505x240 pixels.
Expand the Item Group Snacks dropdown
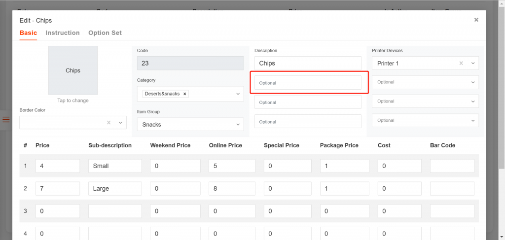[x=238, y=125]
